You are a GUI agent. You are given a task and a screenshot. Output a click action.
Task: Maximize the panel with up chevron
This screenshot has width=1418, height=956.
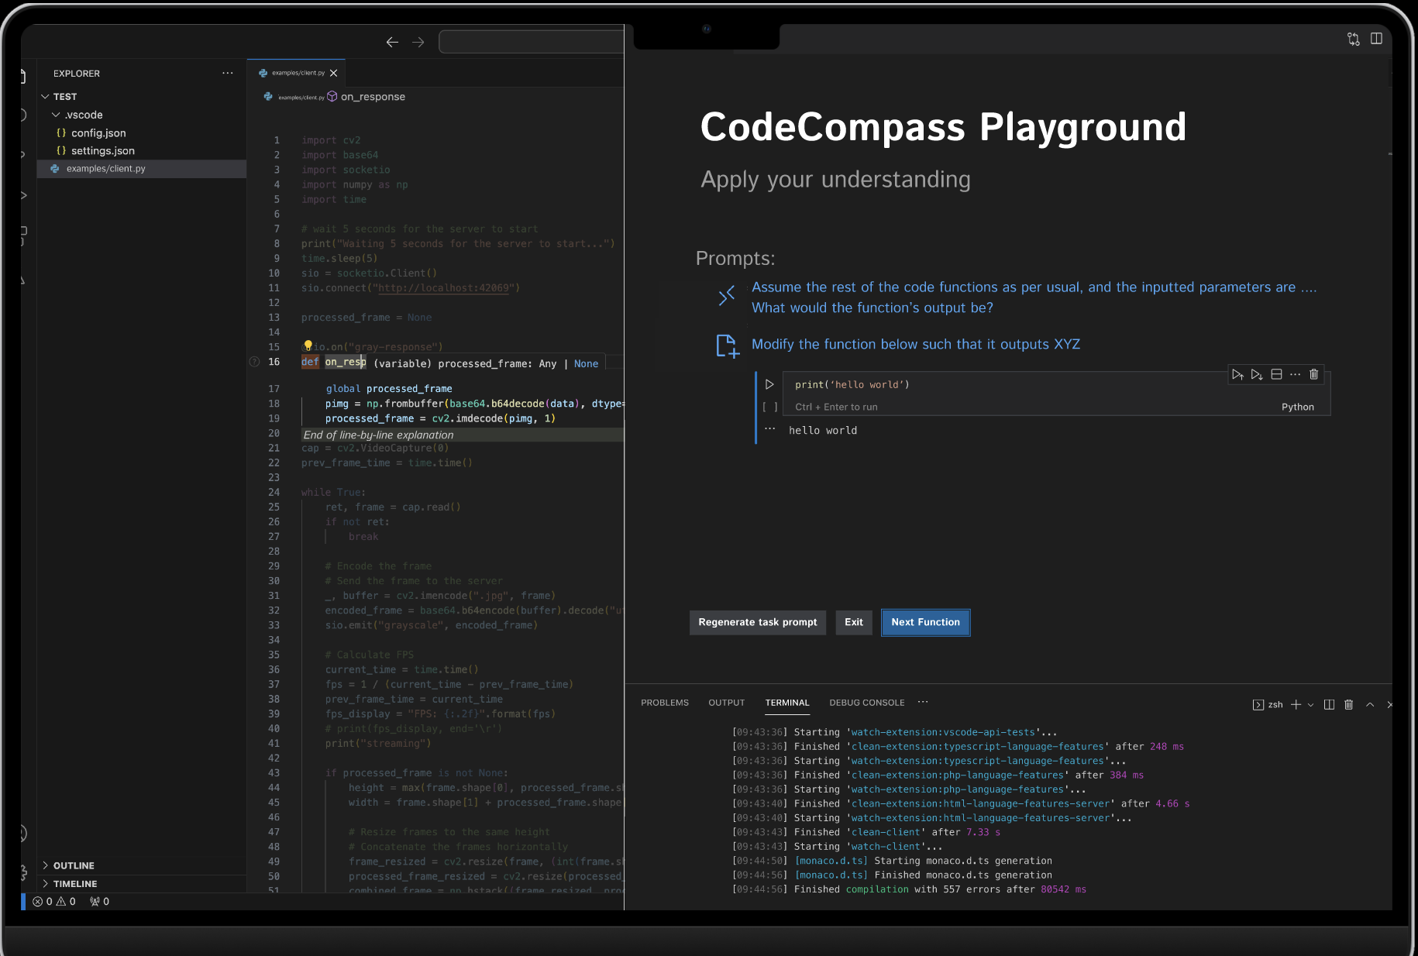[x=1370, y=704]
